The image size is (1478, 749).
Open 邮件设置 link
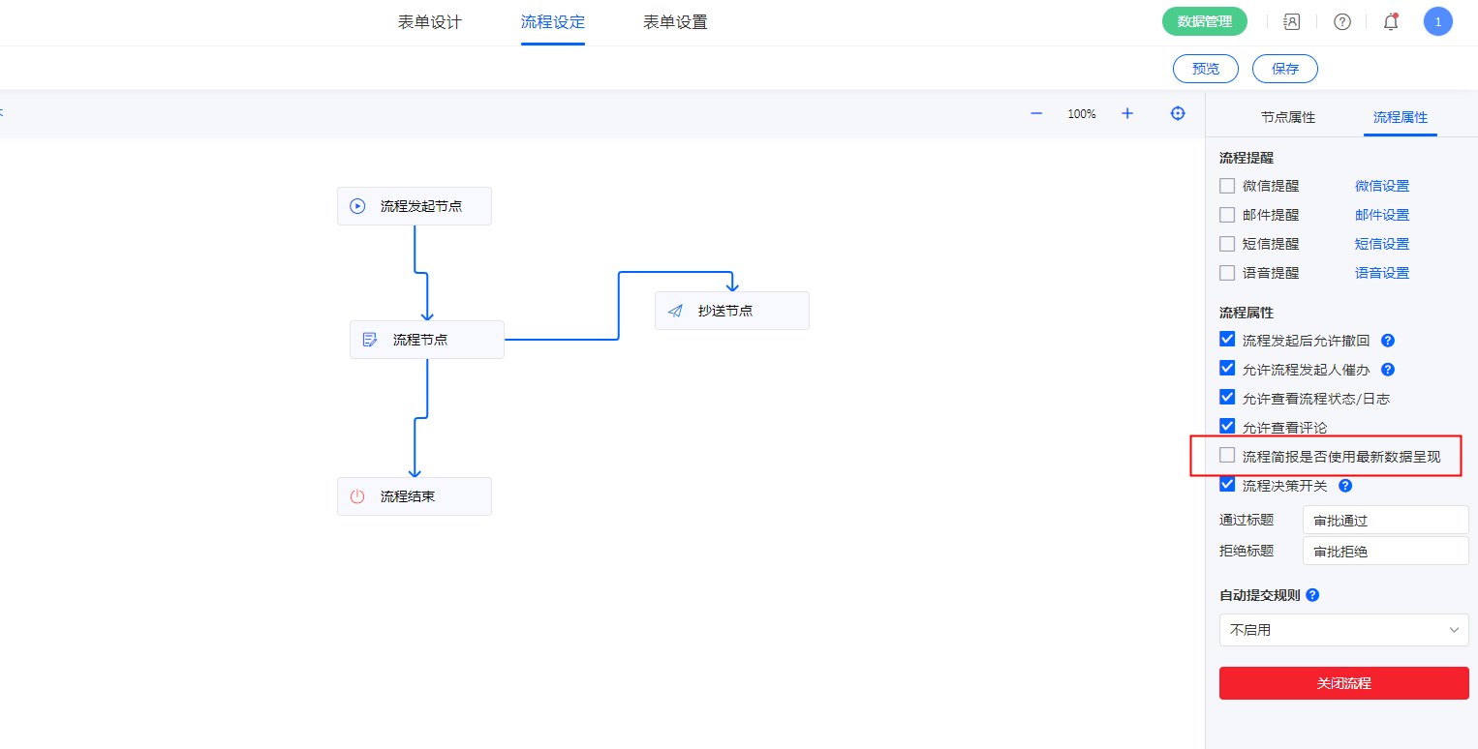[1381, 215]
